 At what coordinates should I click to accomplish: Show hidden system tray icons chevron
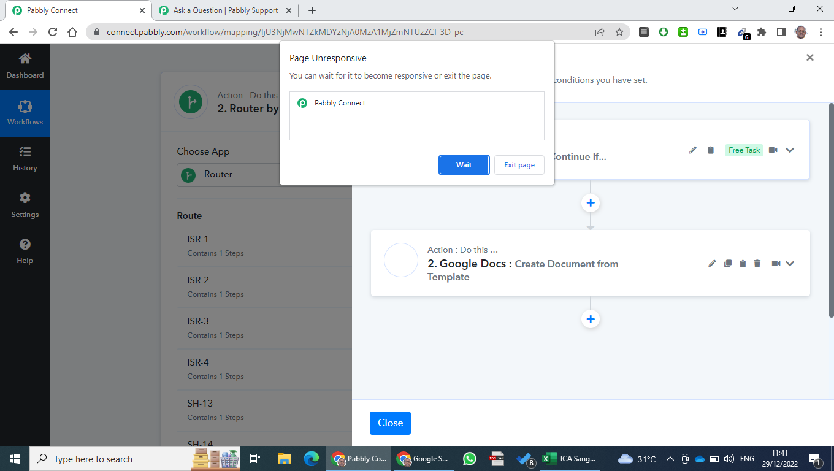[670, 459]
